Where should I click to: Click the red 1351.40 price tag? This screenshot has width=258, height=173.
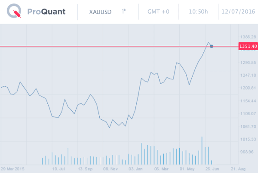248,46
